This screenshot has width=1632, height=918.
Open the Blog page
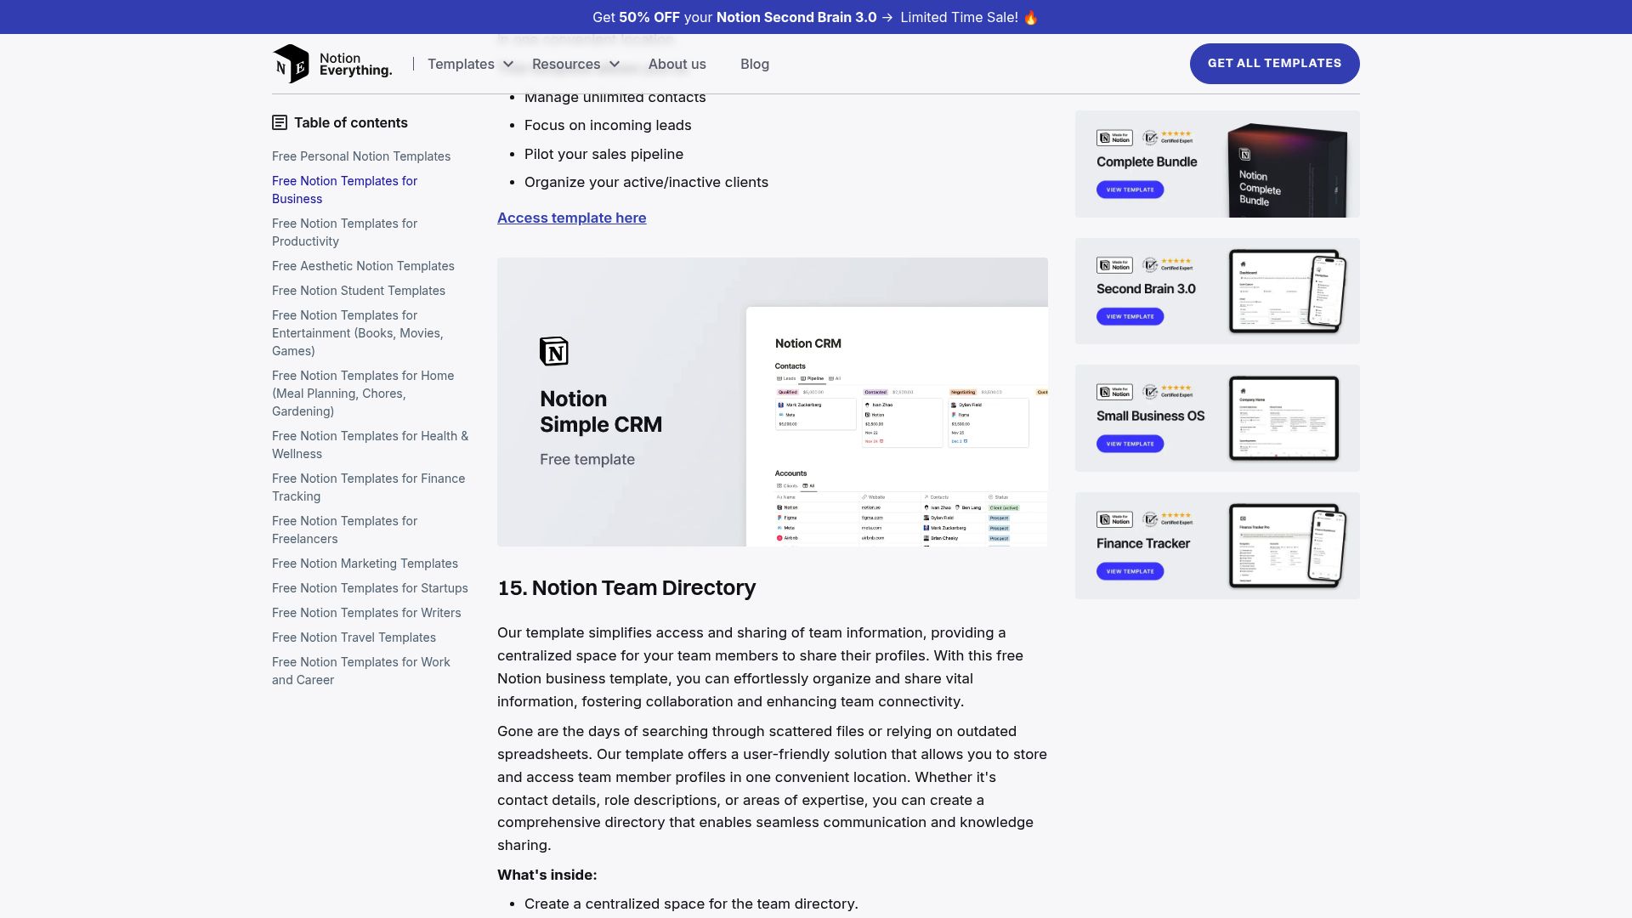point(754,64)
